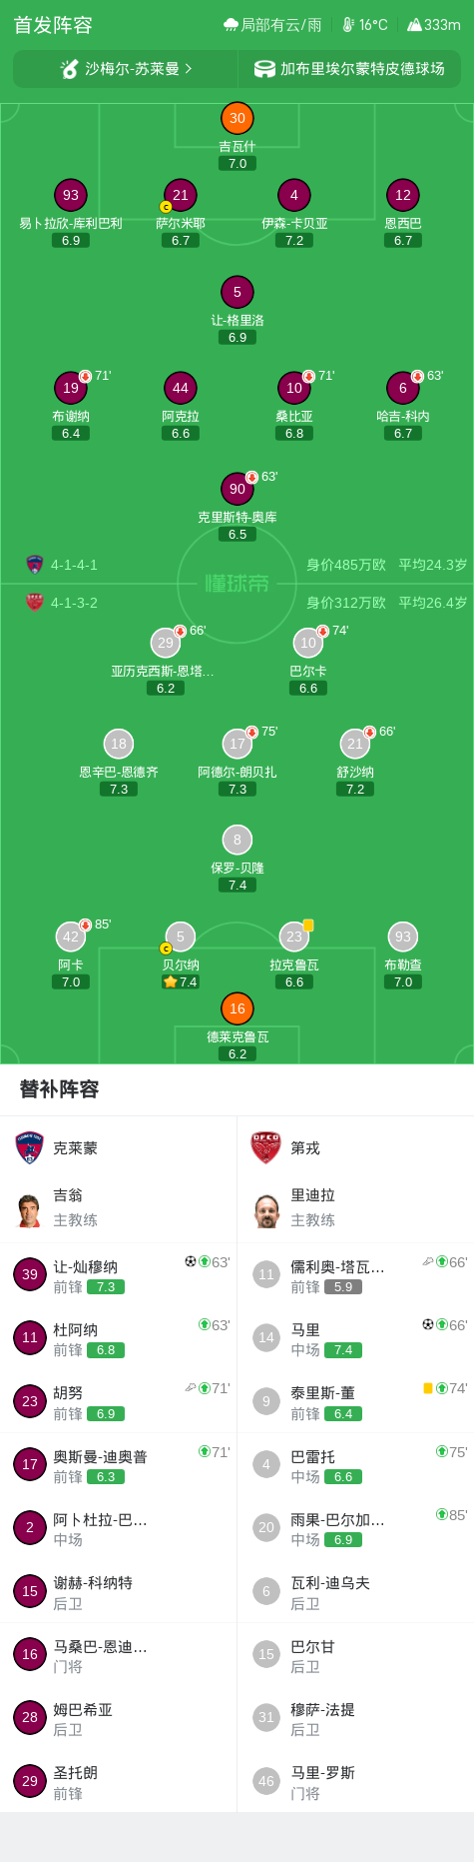Open goalkeeper number 30 吉瓦什 jersey icon
474x1862 pixels.
point(237,118)
